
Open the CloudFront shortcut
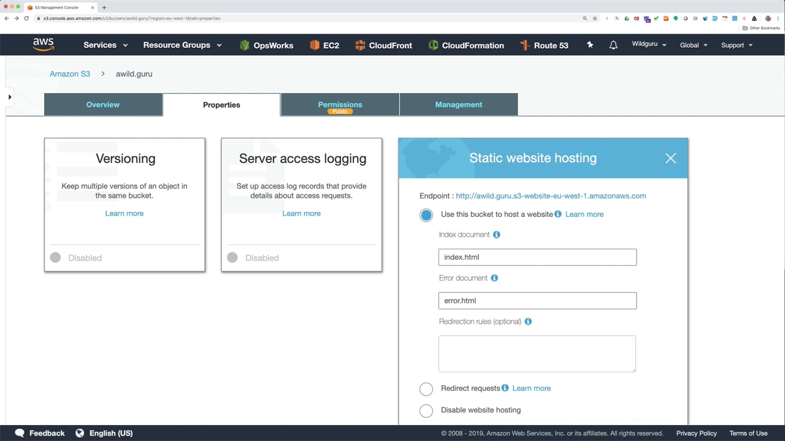[x=383, y=45]
